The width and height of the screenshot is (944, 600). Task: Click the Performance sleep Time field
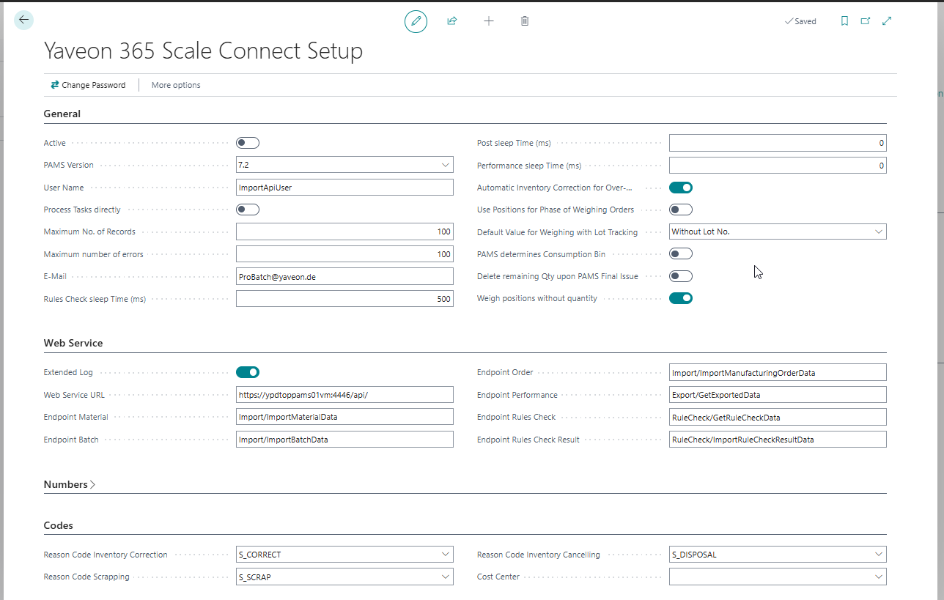[778, 165]
